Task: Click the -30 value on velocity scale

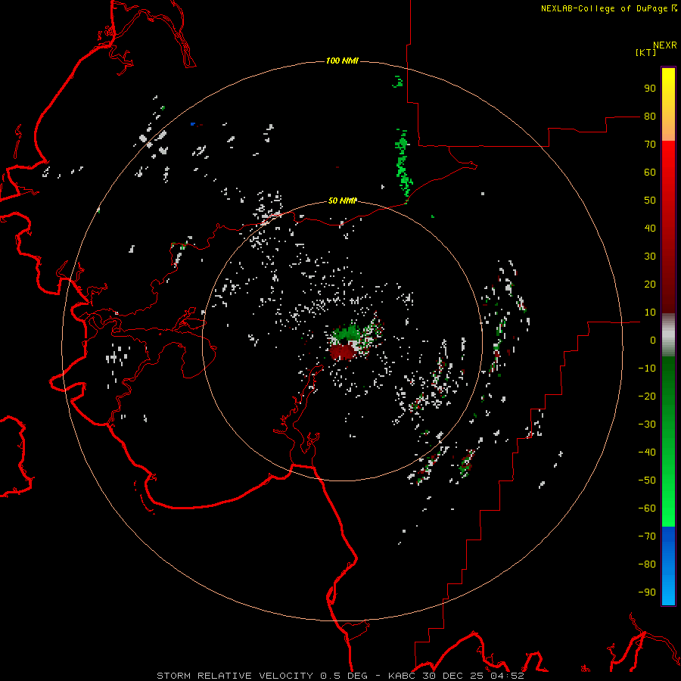Action: [647, 424]
